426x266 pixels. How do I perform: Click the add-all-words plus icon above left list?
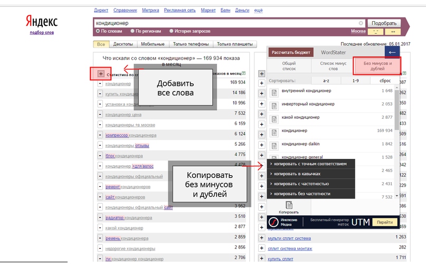(x=101, y=74)
